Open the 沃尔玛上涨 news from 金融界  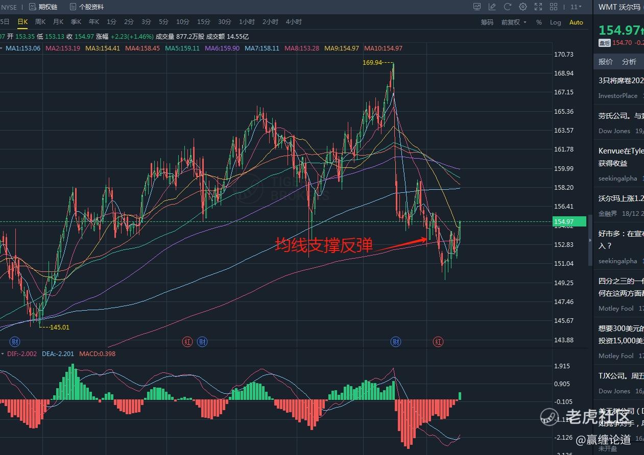(x=621, y=198)
